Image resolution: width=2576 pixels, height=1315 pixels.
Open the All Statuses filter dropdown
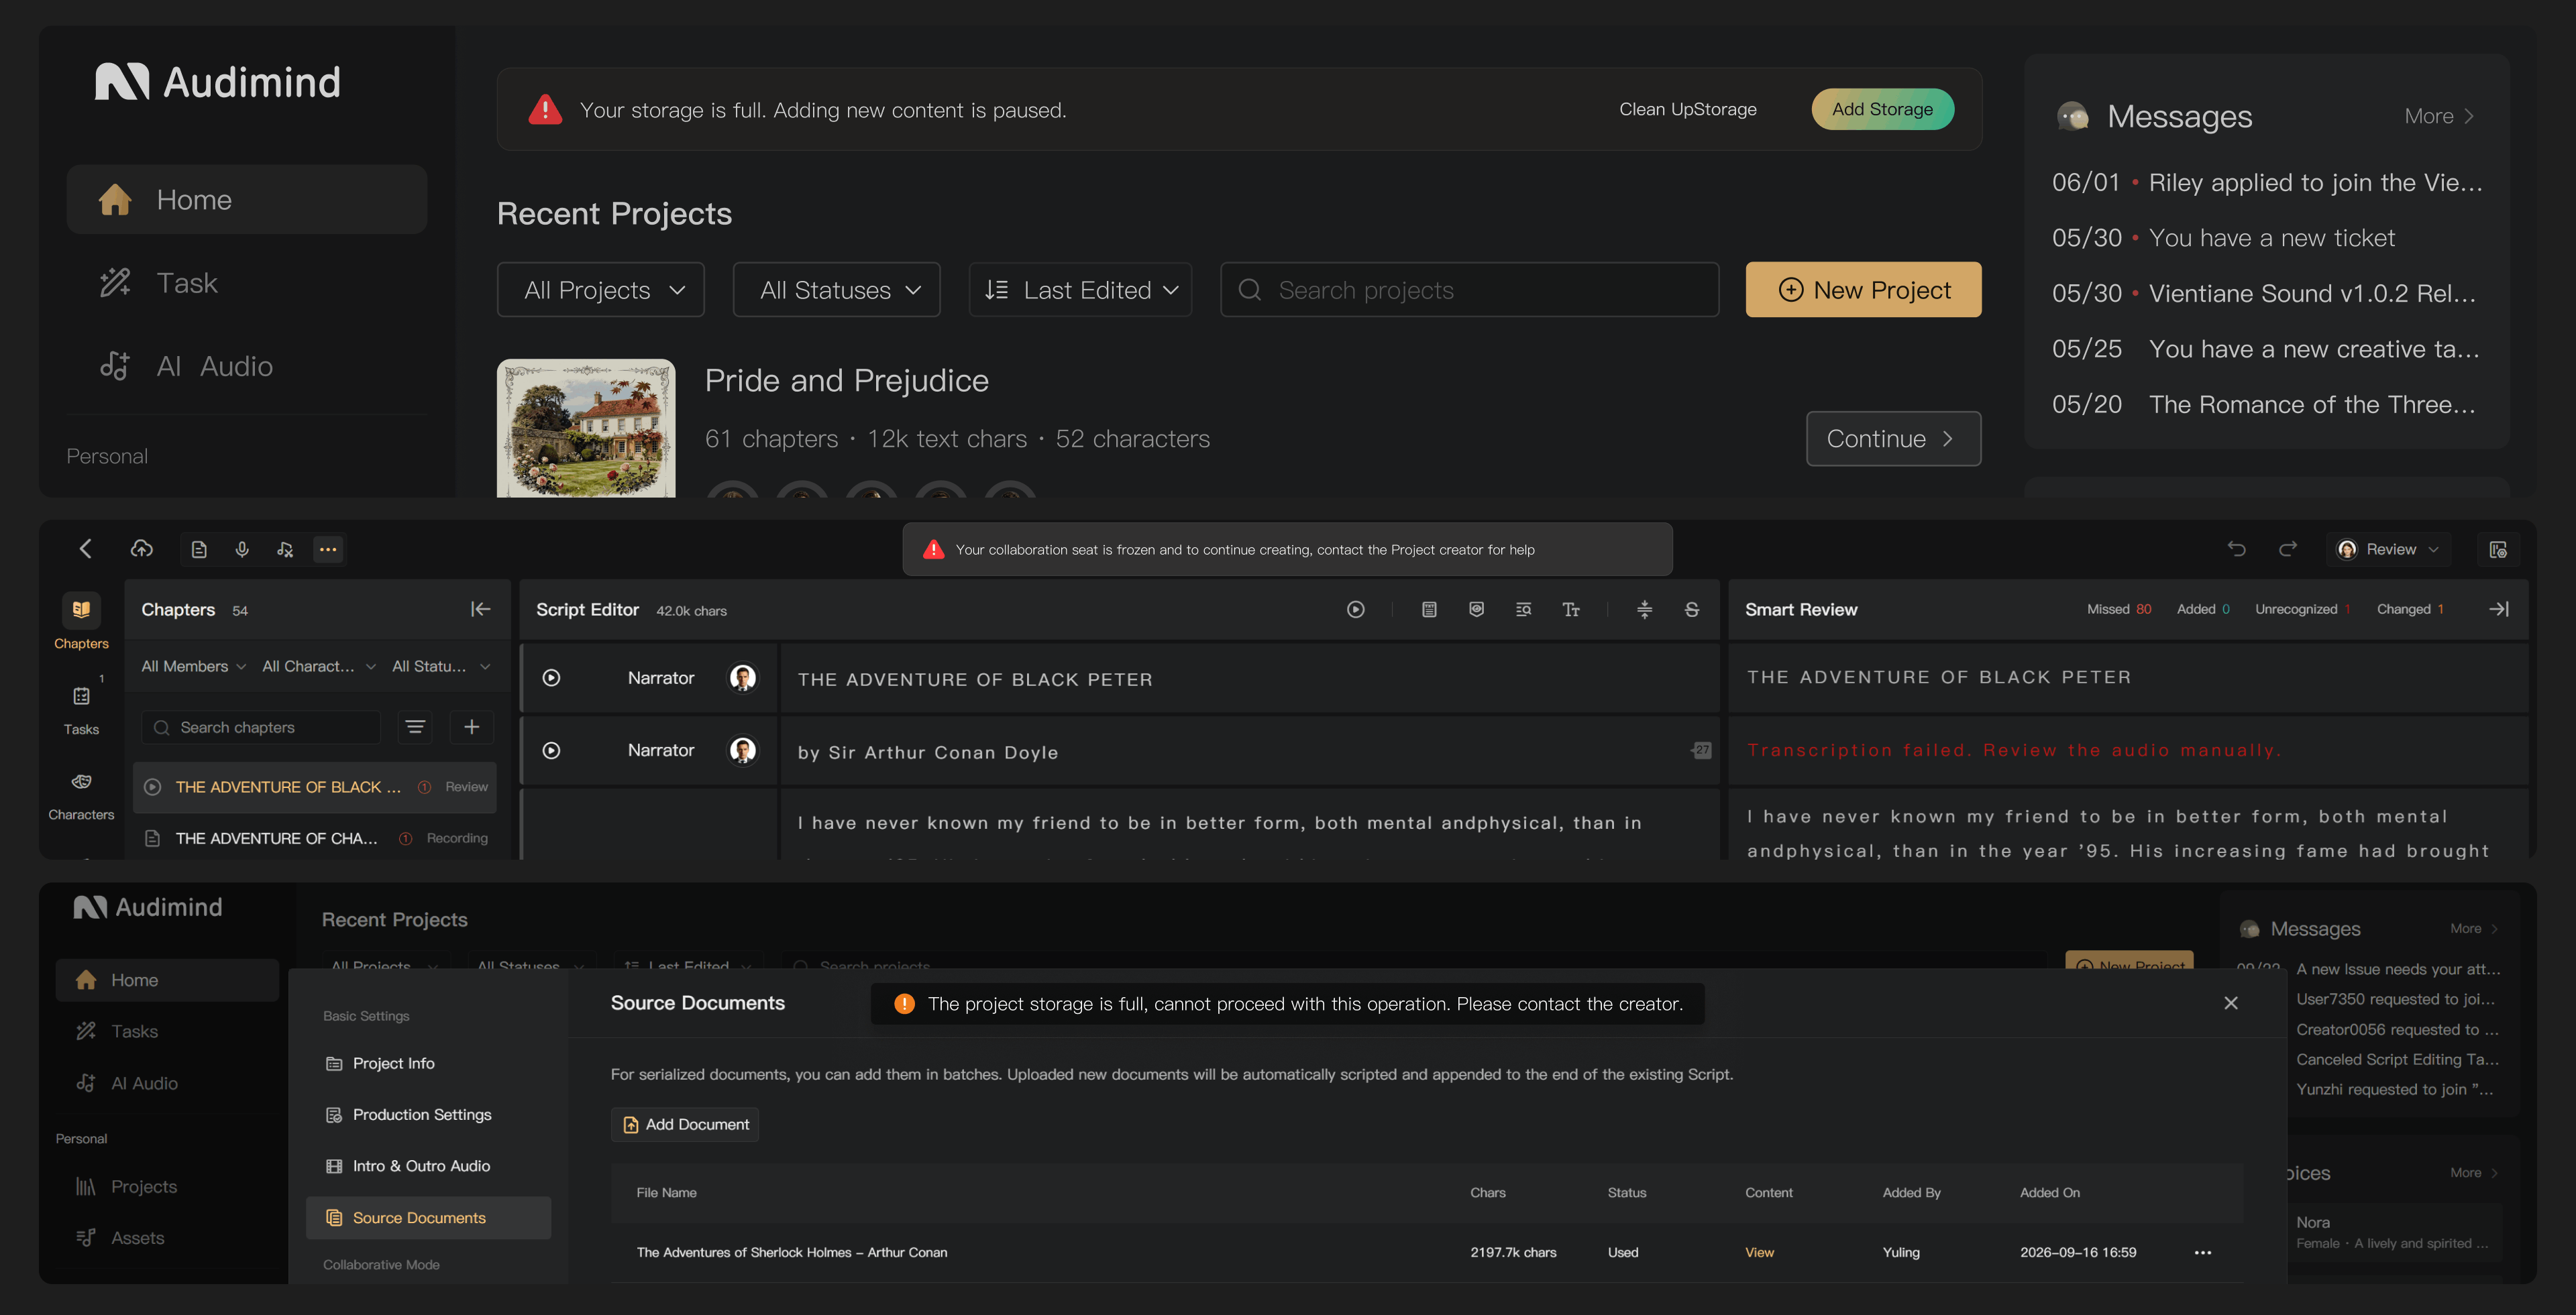tap(837, 290)
